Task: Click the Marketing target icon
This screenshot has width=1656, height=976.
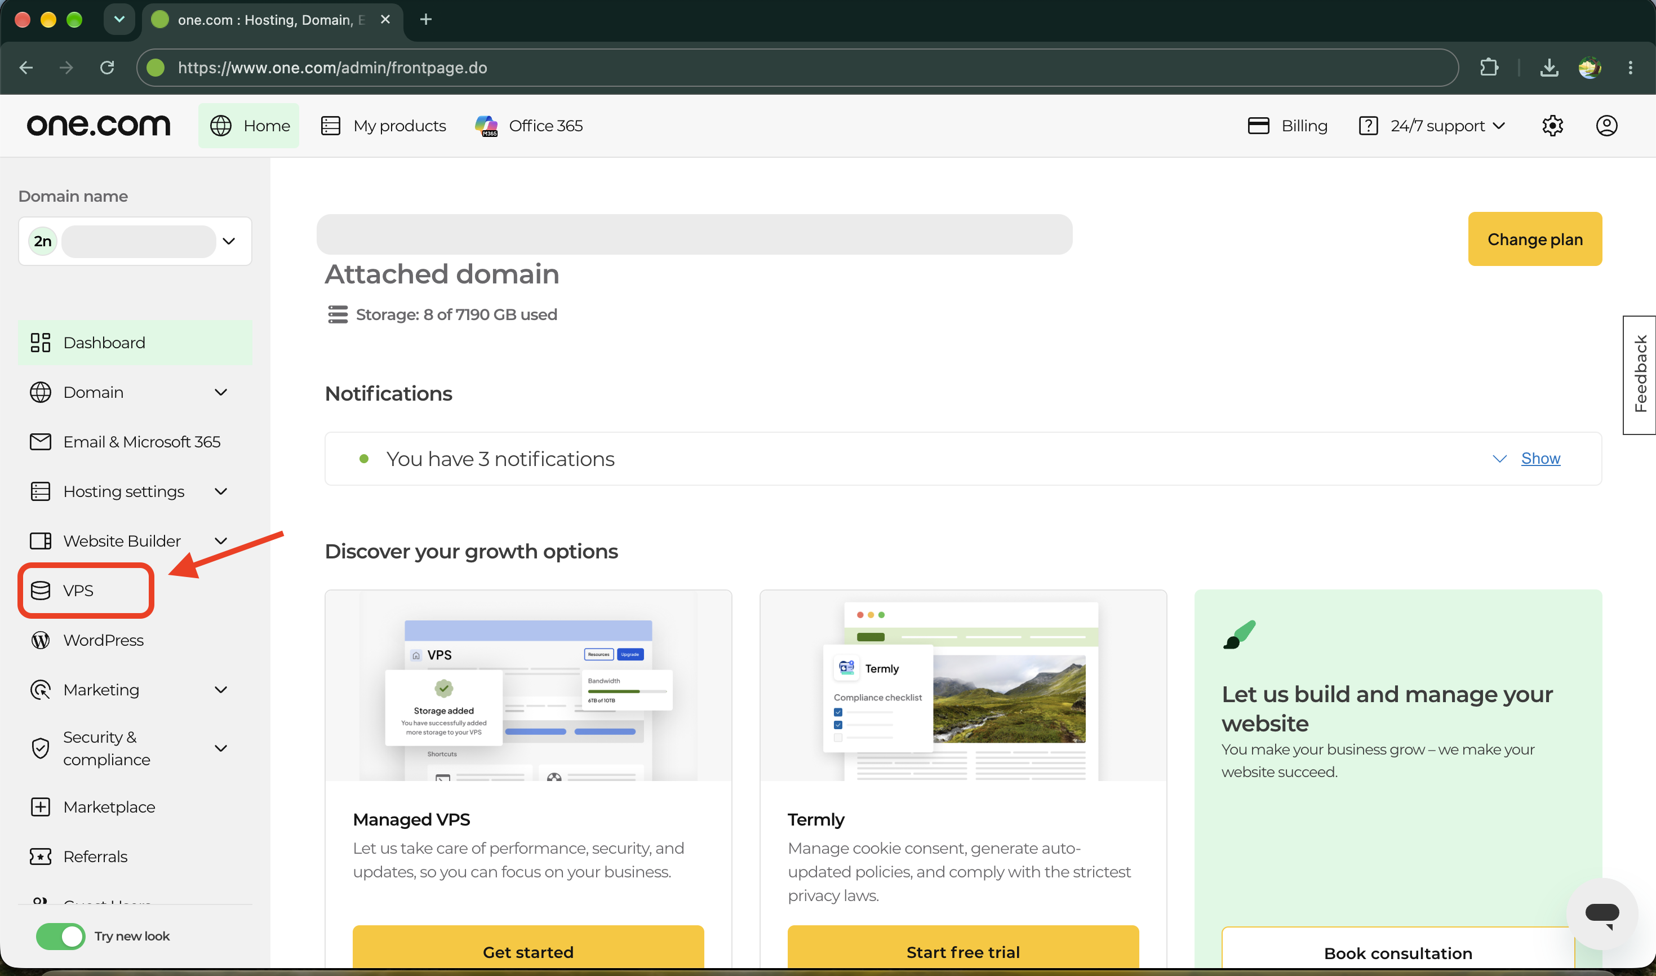Action: [40, 690]
